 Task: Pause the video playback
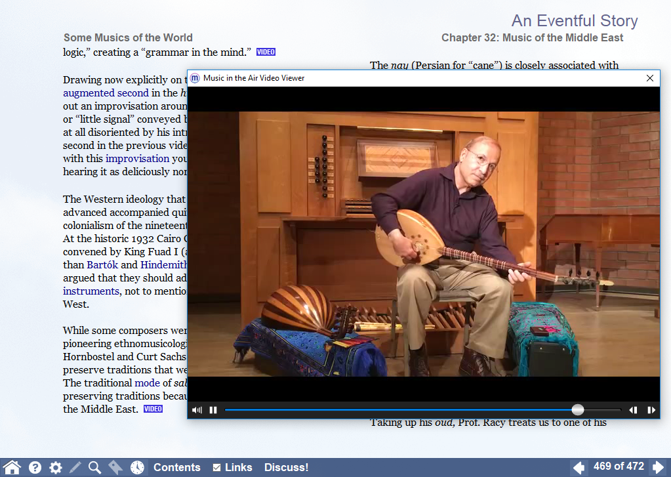tap(213, 410)
